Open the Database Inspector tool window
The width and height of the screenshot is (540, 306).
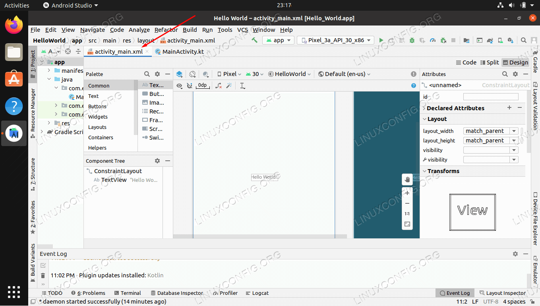(x=177, y=293)
